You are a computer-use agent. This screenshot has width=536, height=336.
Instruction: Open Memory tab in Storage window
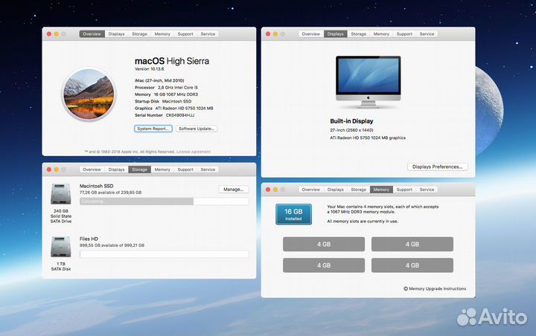point(162,169)
